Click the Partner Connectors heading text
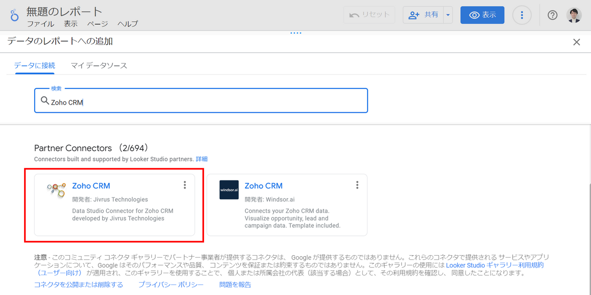This screenshot has height=295, width=591. [73, 148]
